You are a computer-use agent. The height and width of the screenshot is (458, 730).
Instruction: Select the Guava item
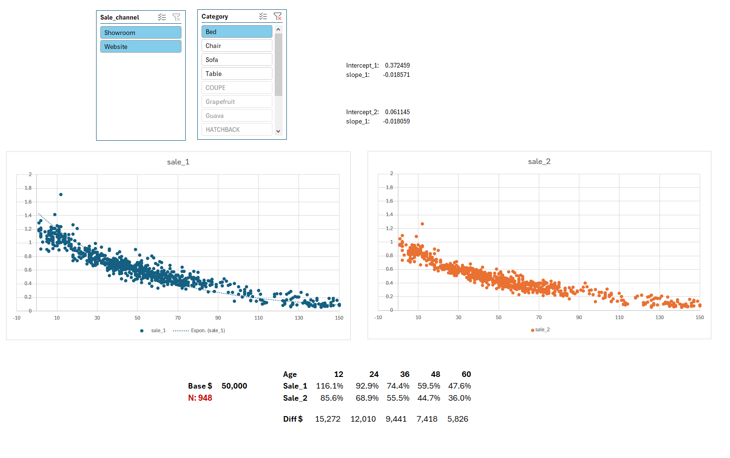[x=236, y=115]
